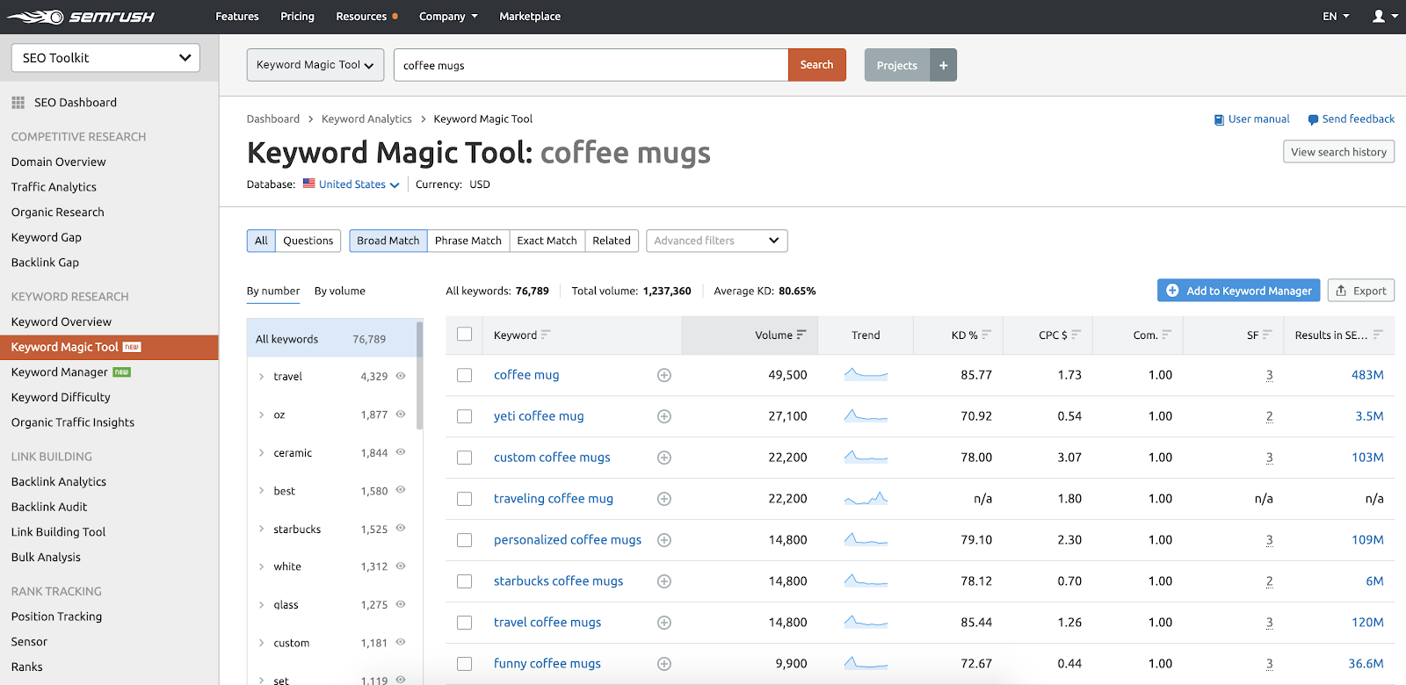Click the plus icon beside Projects

point(943,65)
